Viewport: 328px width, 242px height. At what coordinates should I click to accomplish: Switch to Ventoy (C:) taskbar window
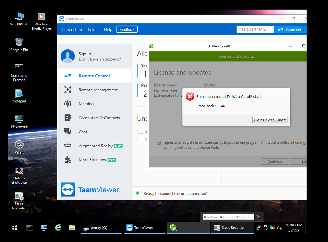[101, 227]
